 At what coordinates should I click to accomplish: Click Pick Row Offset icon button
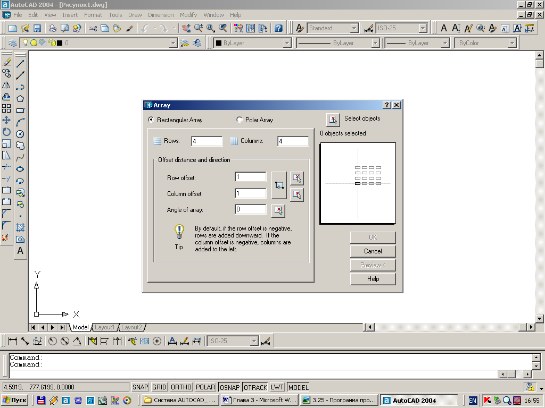point(297,178)
